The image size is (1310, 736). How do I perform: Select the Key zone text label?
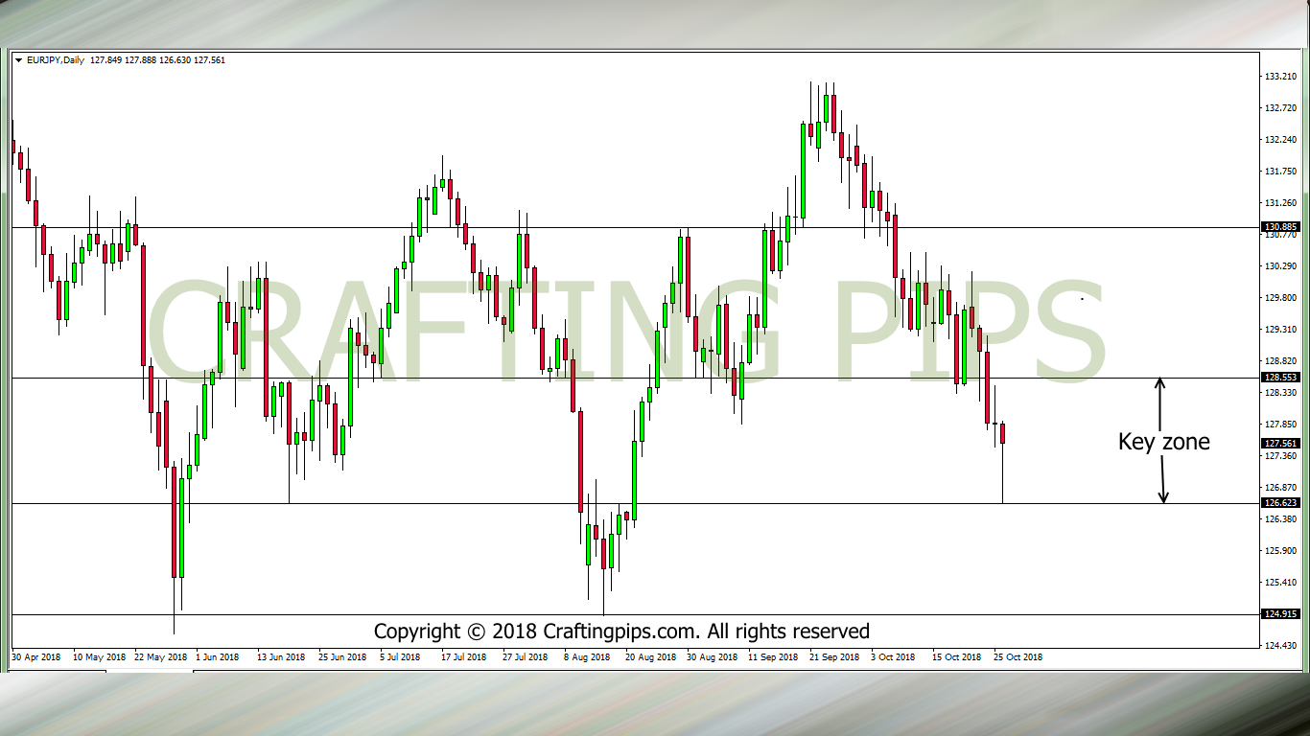tap(1164, 442)
